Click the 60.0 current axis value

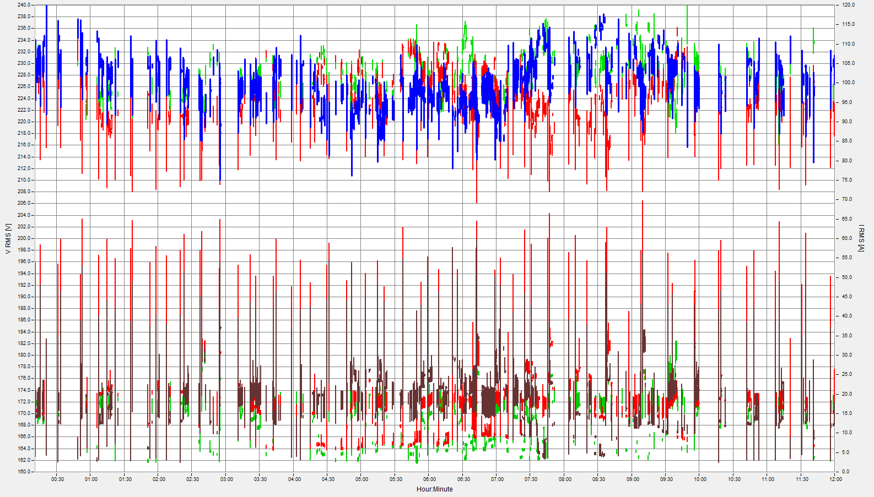[x=848, y=238]
